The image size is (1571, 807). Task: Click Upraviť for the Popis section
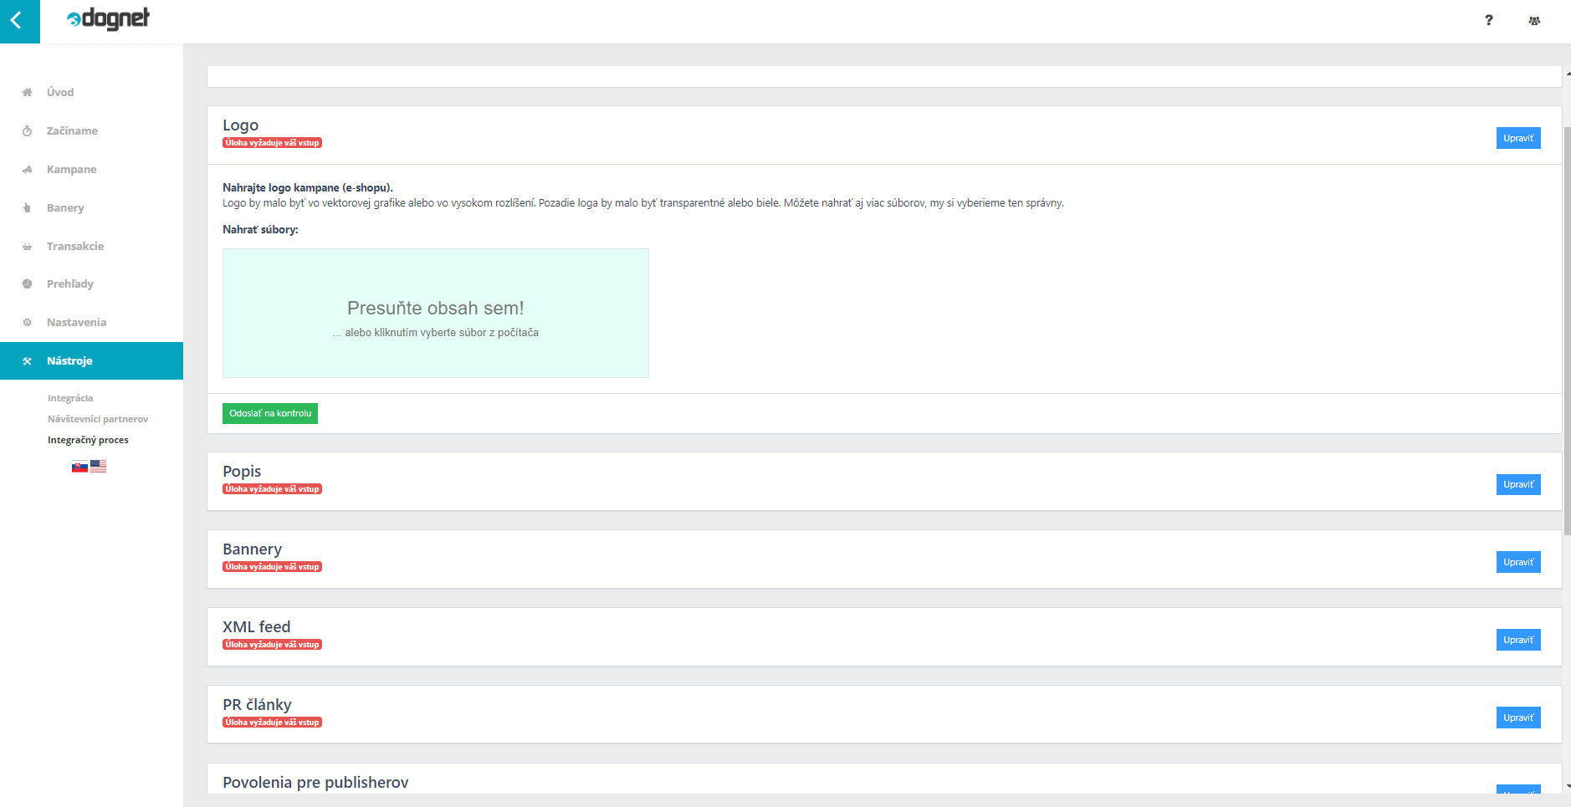click(1517, 484)
